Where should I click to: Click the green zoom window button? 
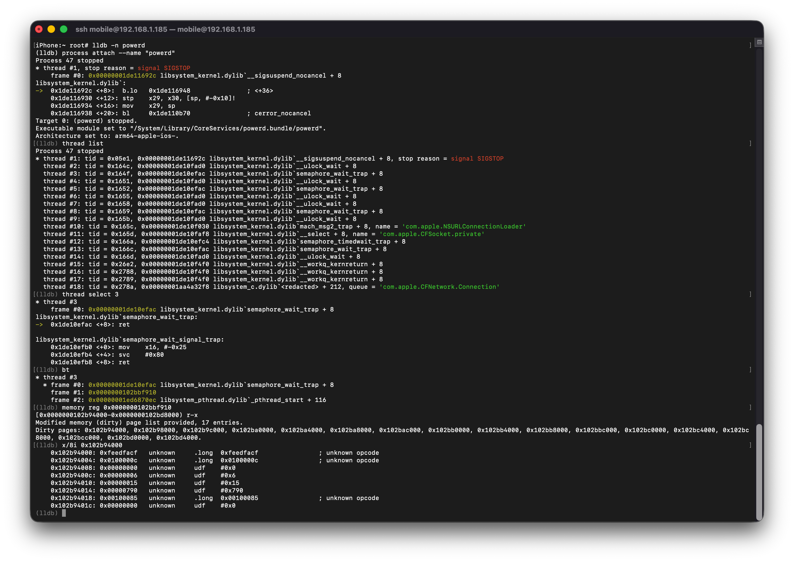tap(64, 29)
